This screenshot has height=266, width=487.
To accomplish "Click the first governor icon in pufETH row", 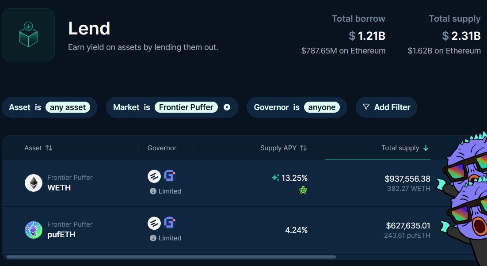I will pyautogui.click(x=154, y=223).
